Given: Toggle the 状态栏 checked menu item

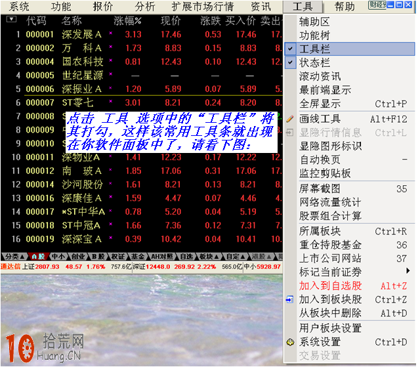Looking at the screenshot, I should tap(350, 62).
